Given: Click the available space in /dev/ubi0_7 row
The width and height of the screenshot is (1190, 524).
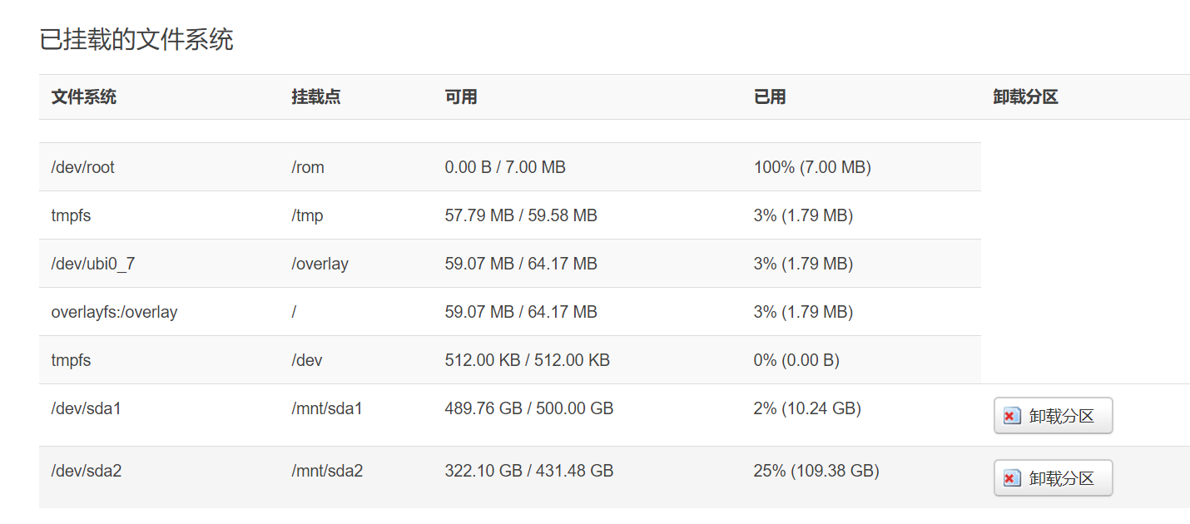Looking at the screenshot, I should click(x=521, y=264).
